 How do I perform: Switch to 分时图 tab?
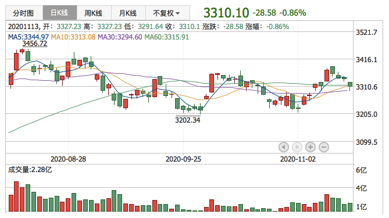click(x=24, y=13)
